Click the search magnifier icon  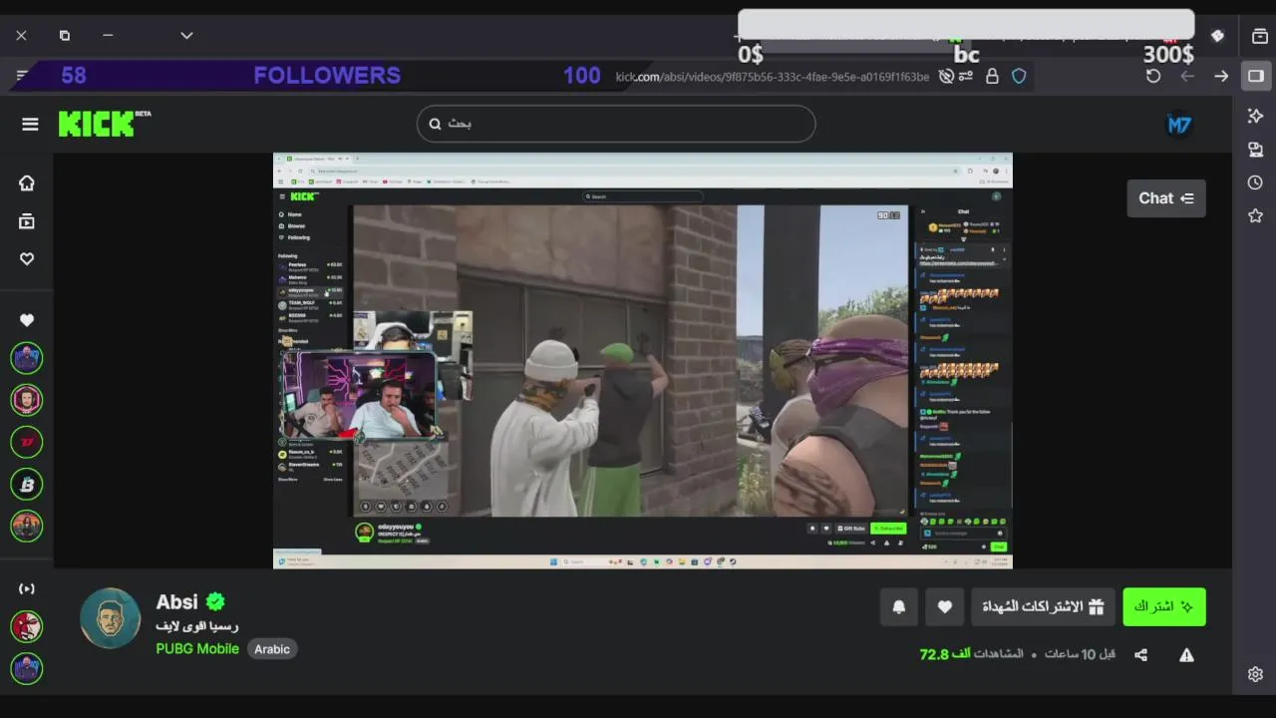click(435, 124)
